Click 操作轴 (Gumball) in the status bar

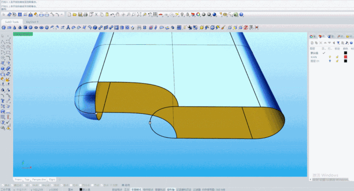coord(171,190)
